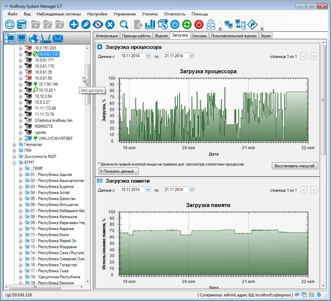
Task: Toggle the crossed-out eye monitoring icon
Action: [x=98, y=24]
